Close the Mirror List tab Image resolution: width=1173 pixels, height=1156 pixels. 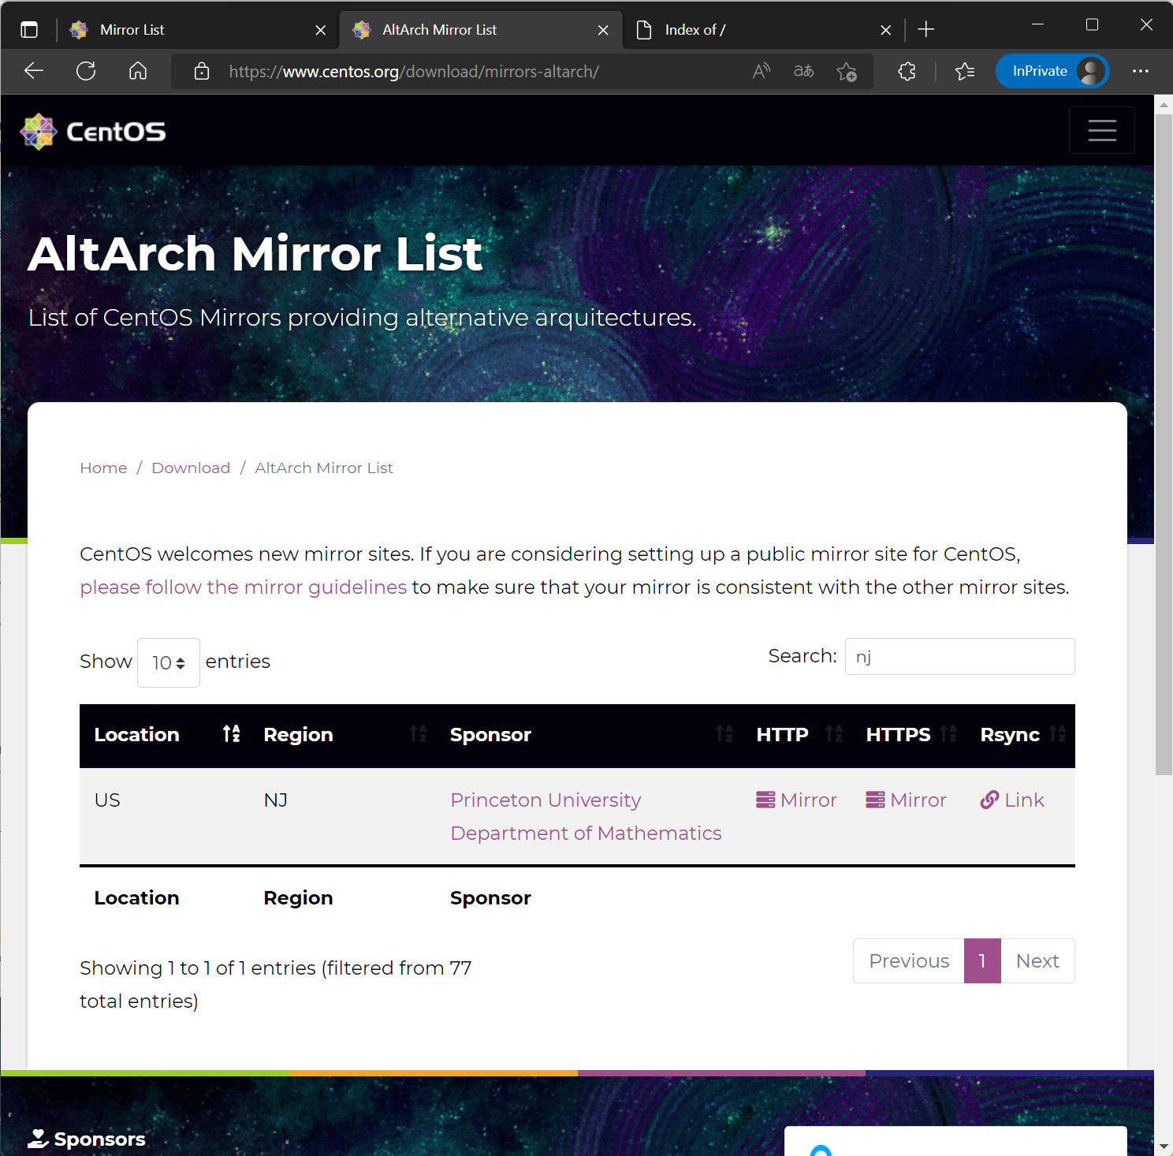[x=321, y=30]
